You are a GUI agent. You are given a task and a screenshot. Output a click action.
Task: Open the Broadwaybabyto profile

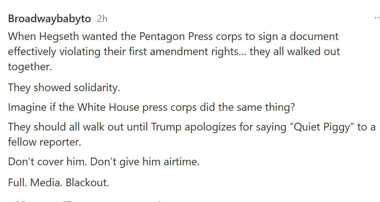[x=49, y=19]
